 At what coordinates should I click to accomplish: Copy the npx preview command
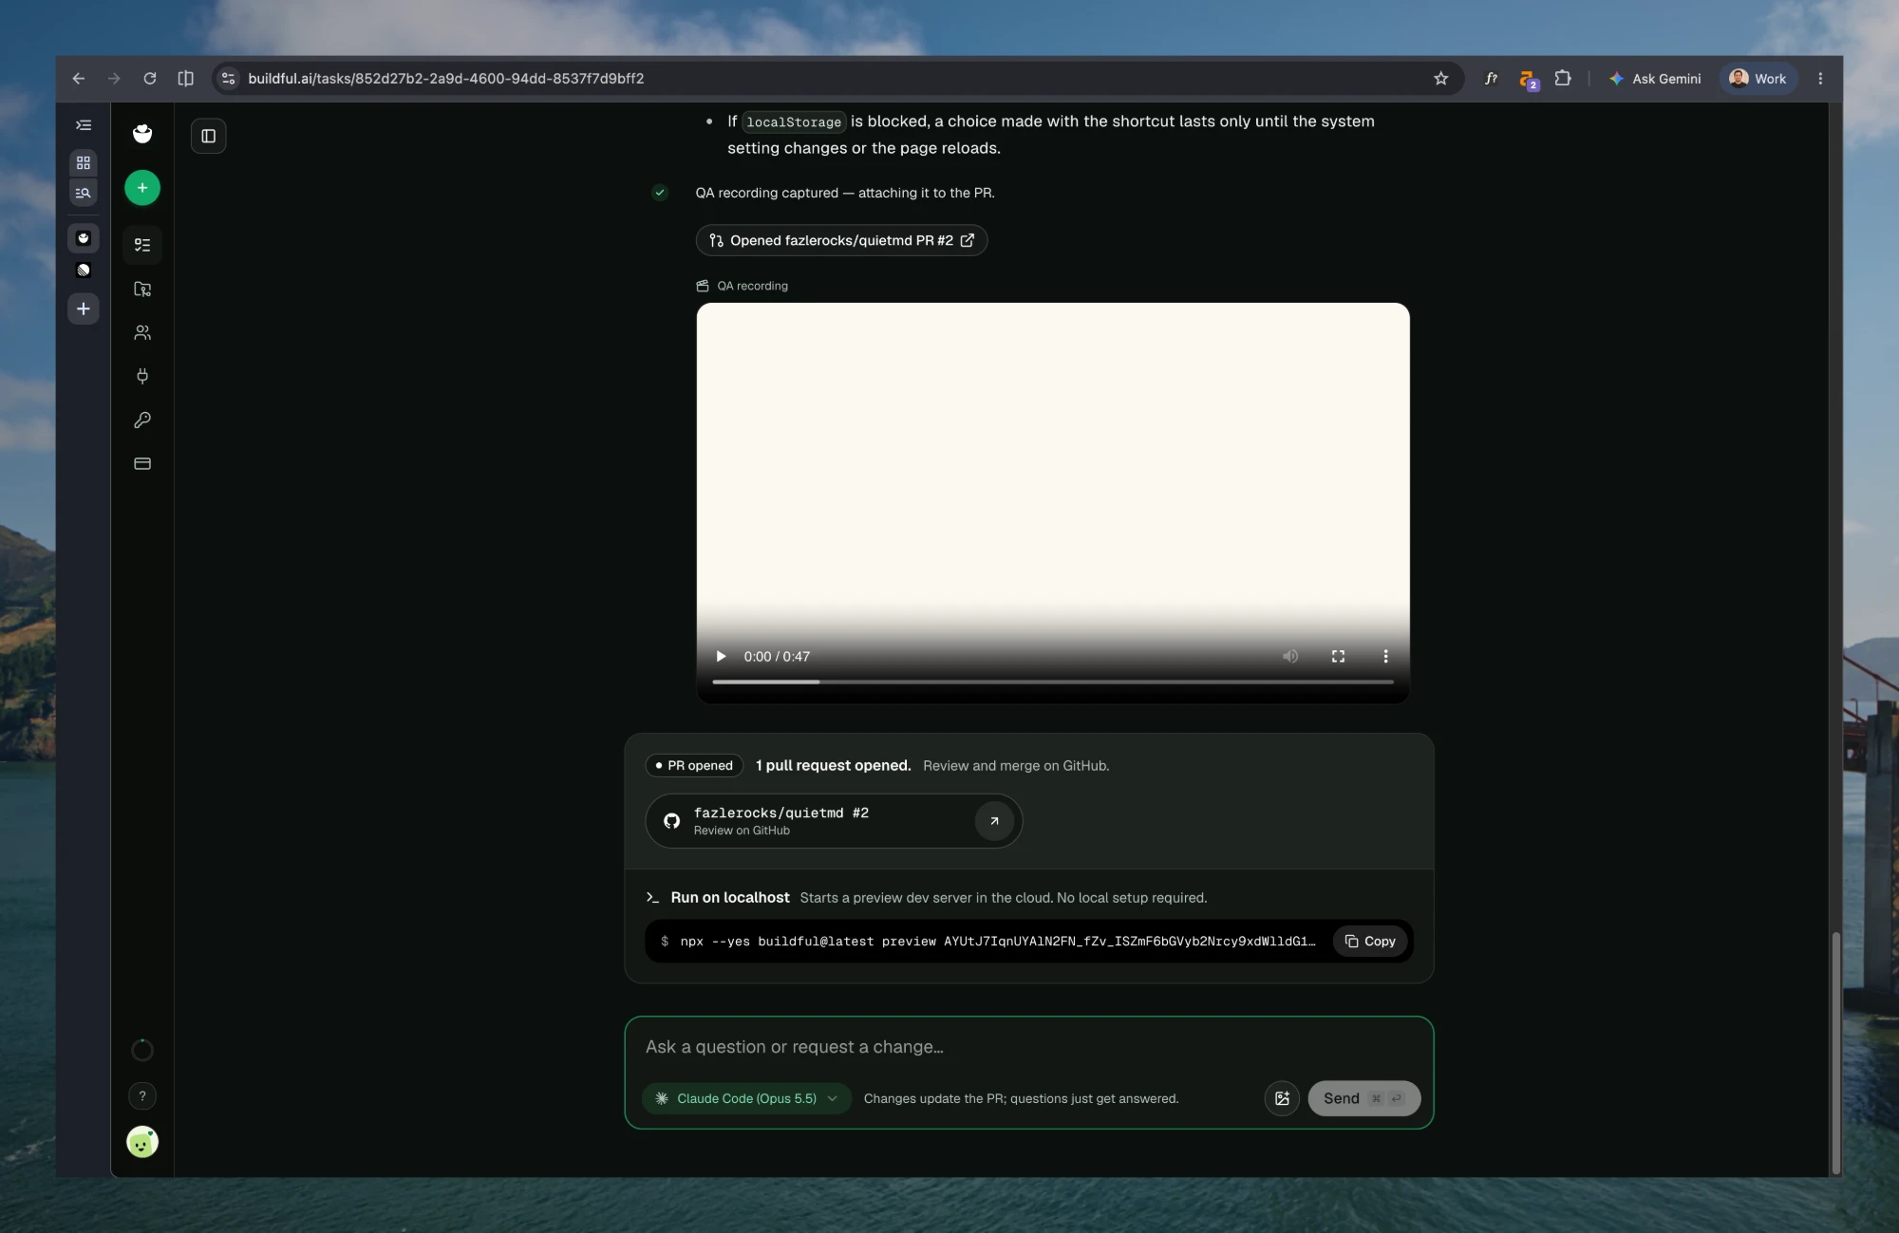[x=1370, y=941]
